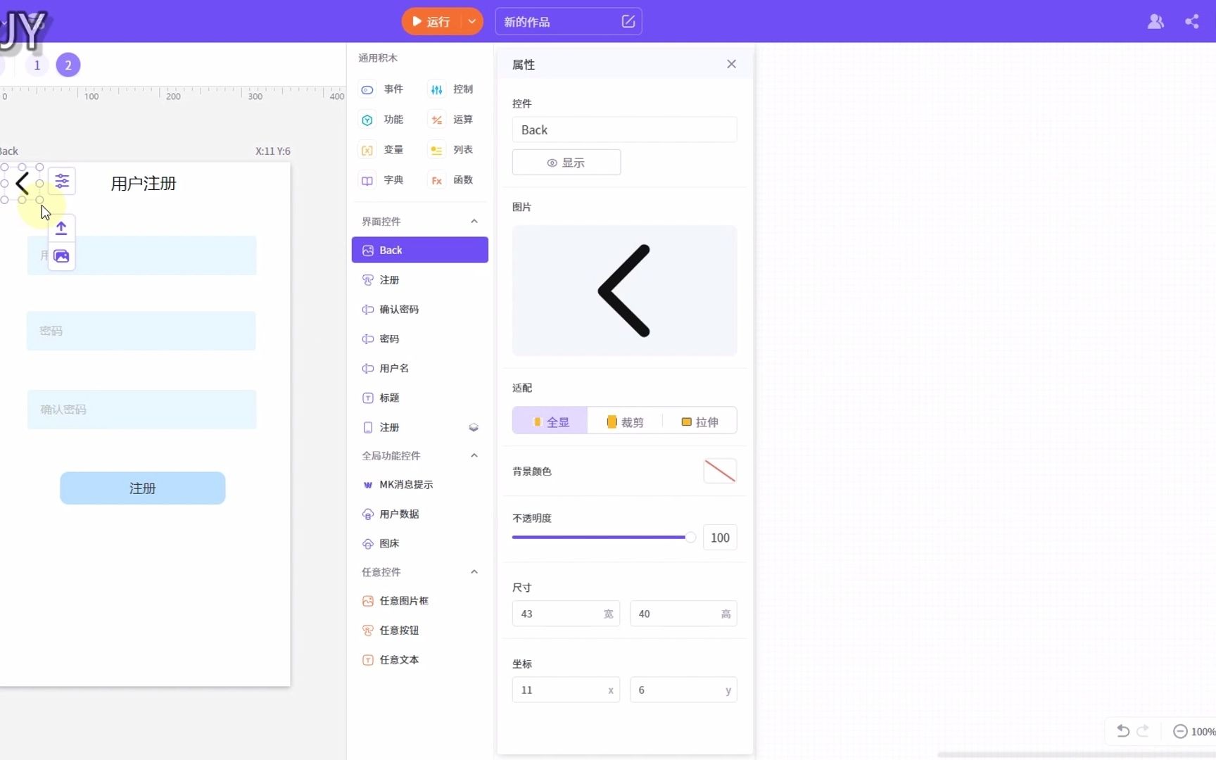Switch to screen tab 1

point(37,65)
